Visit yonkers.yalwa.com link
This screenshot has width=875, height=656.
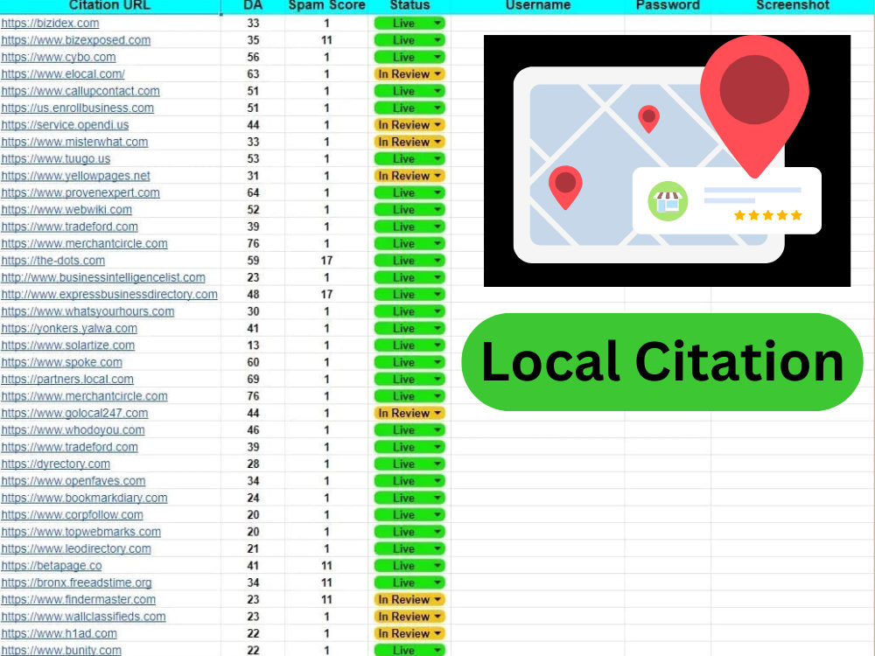point(69,328)
